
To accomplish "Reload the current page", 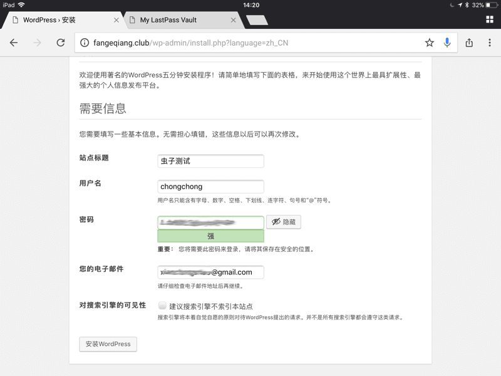I will tap(60, 43).
